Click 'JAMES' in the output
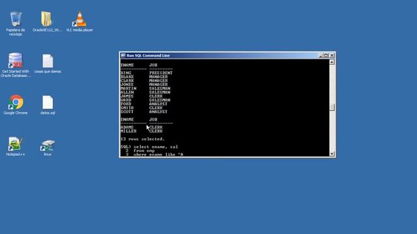 [127, 96]
